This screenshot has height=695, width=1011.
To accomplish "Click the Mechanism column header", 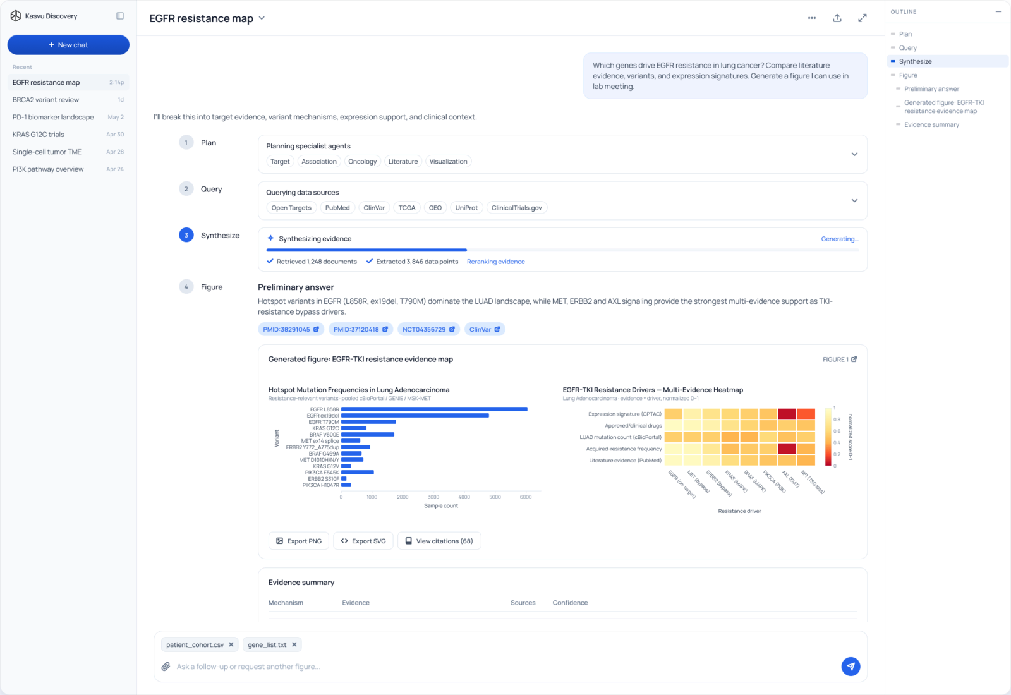I will pos(286,603).
